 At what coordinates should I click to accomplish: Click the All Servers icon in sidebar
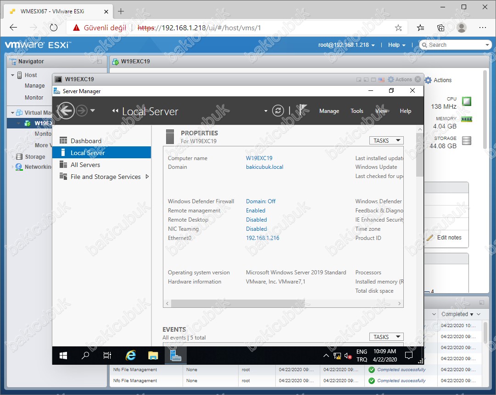pos(63,164)
